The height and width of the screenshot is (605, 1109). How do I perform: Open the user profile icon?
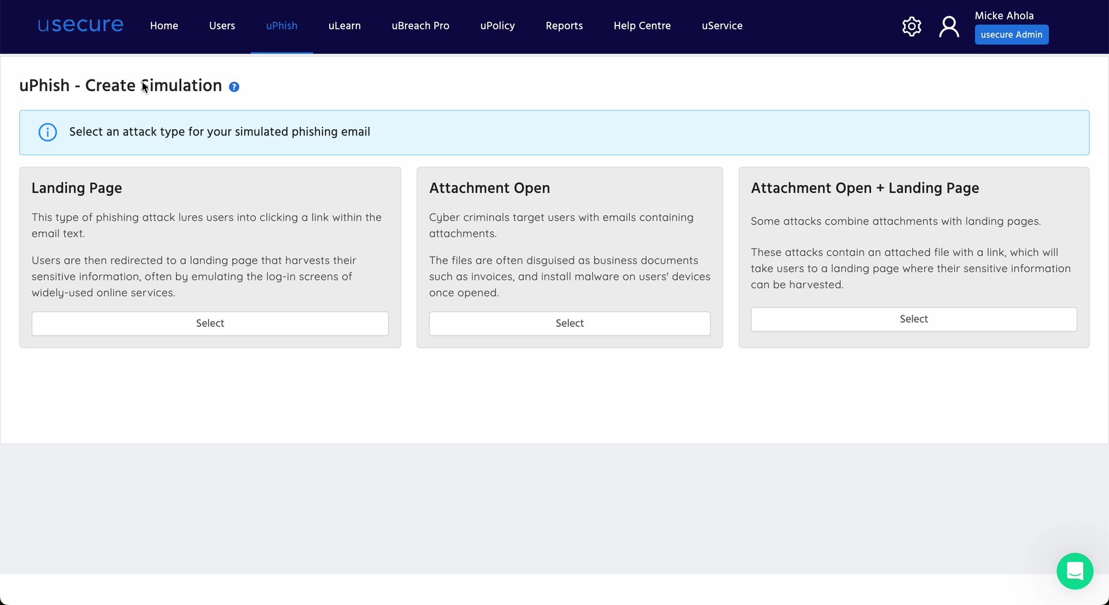949,27
